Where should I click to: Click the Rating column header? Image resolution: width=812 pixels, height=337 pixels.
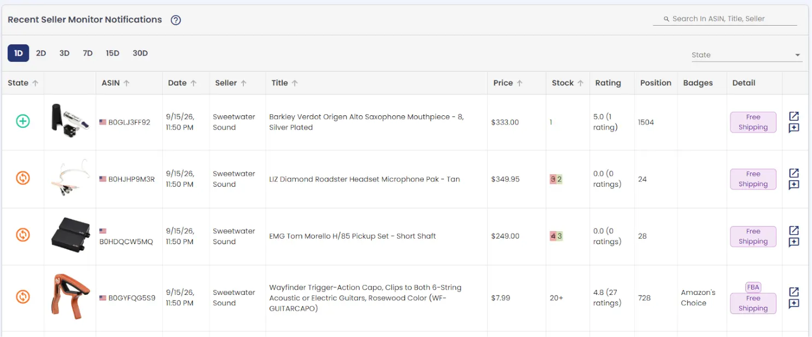click(608, 83)
